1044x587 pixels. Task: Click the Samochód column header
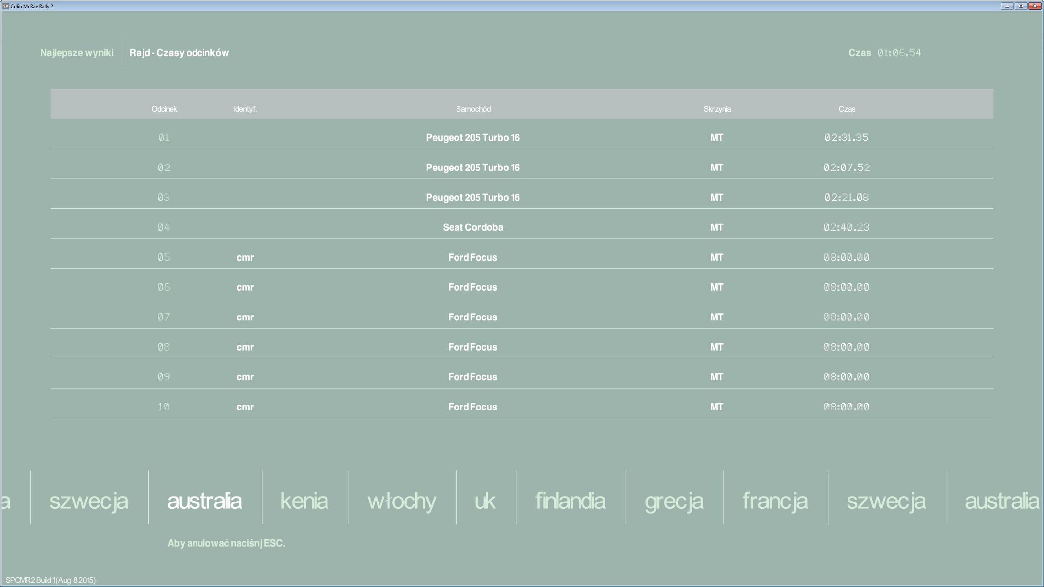[x=473, y=109]
